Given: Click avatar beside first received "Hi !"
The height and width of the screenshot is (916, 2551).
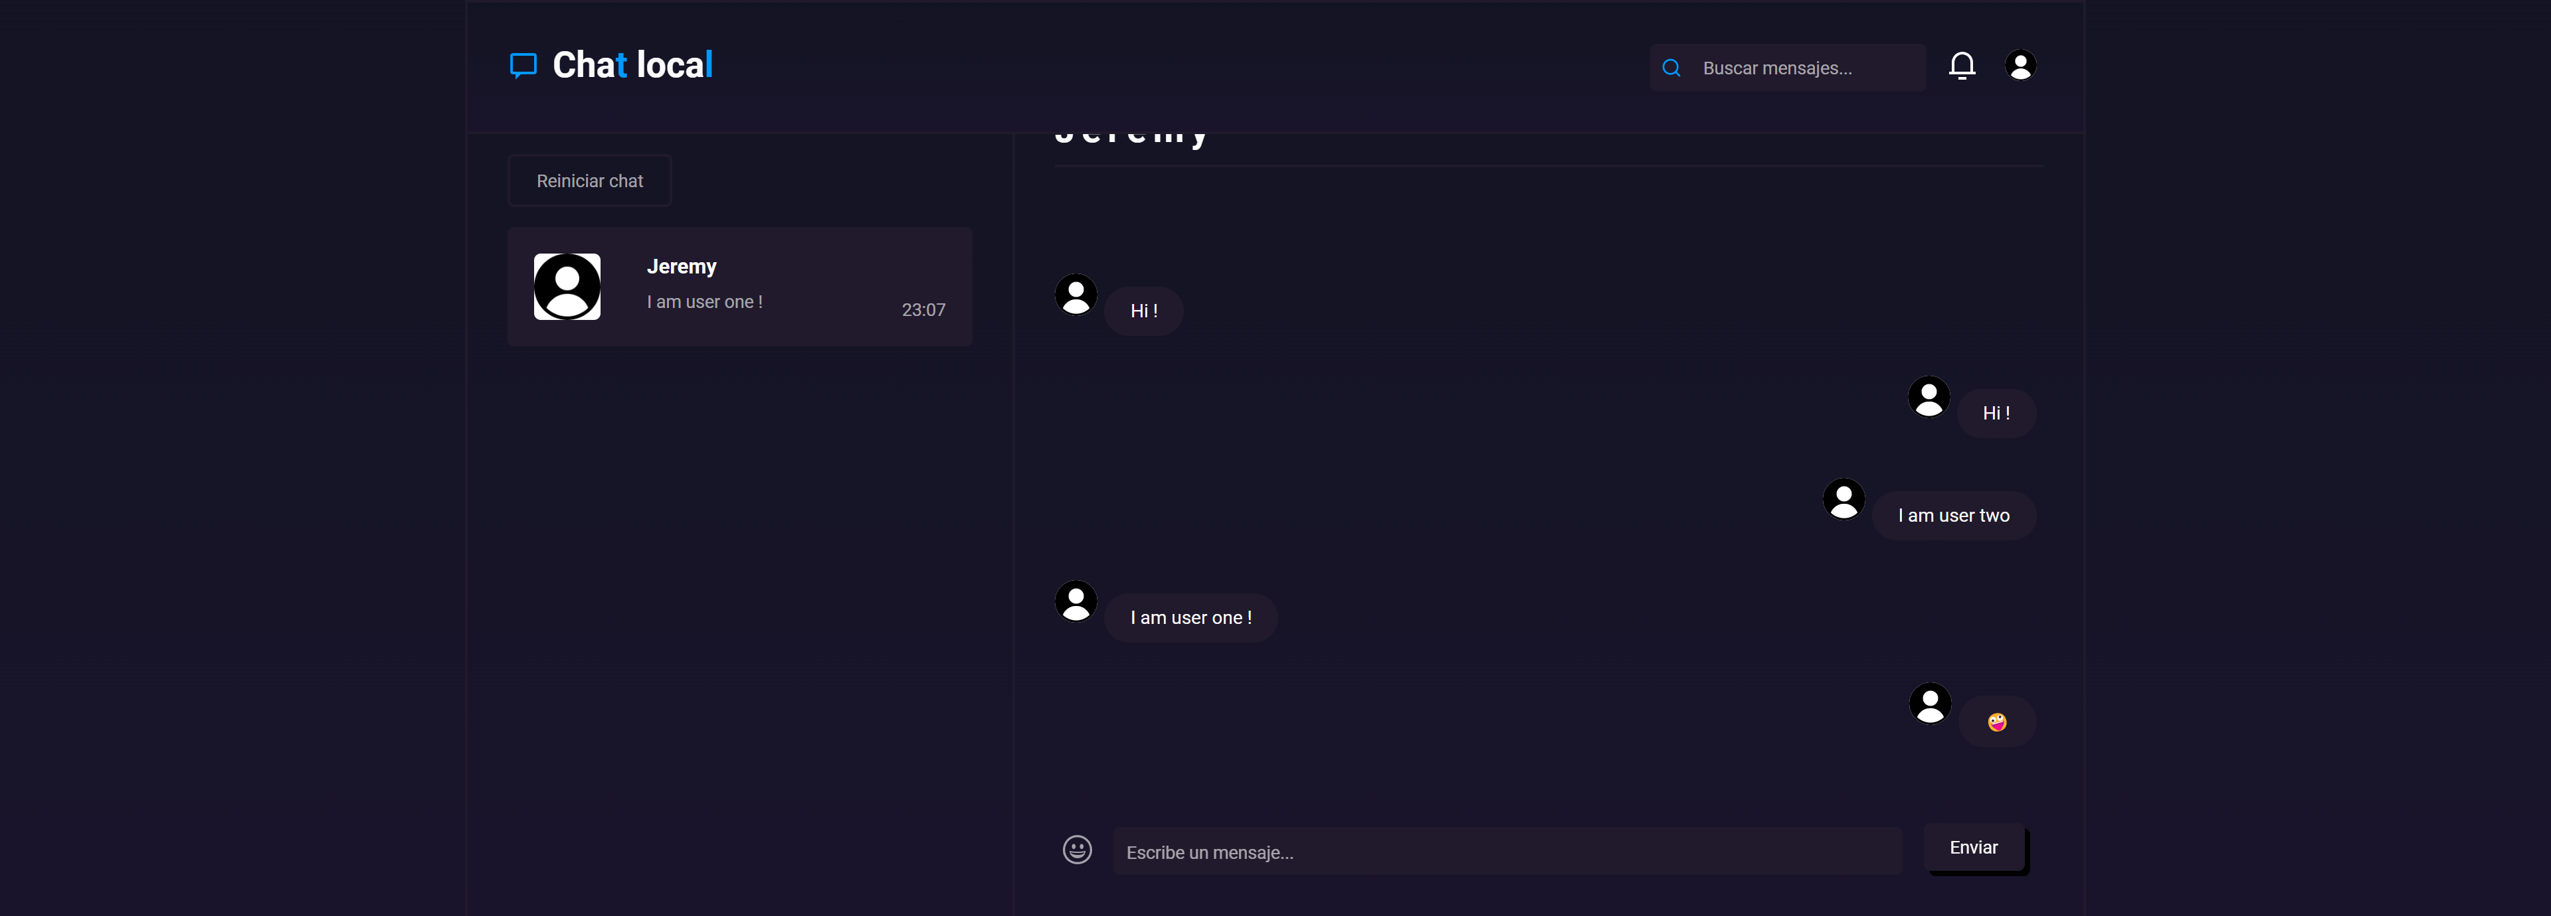Looking at the screenshot, I should [1076, 294].
